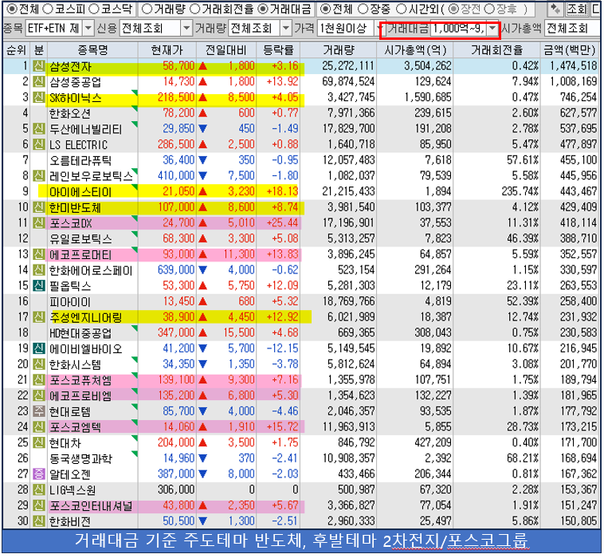Click 한화에어로스페이스 price 639,000
The width and height of the screenshot is (604, 558).
[x=176, y=270]
